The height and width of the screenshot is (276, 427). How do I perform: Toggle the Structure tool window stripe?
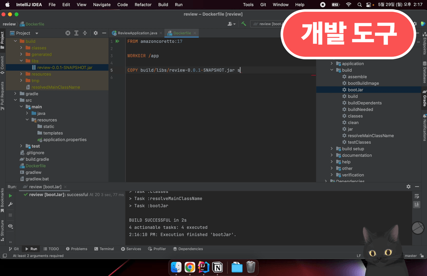3,230
